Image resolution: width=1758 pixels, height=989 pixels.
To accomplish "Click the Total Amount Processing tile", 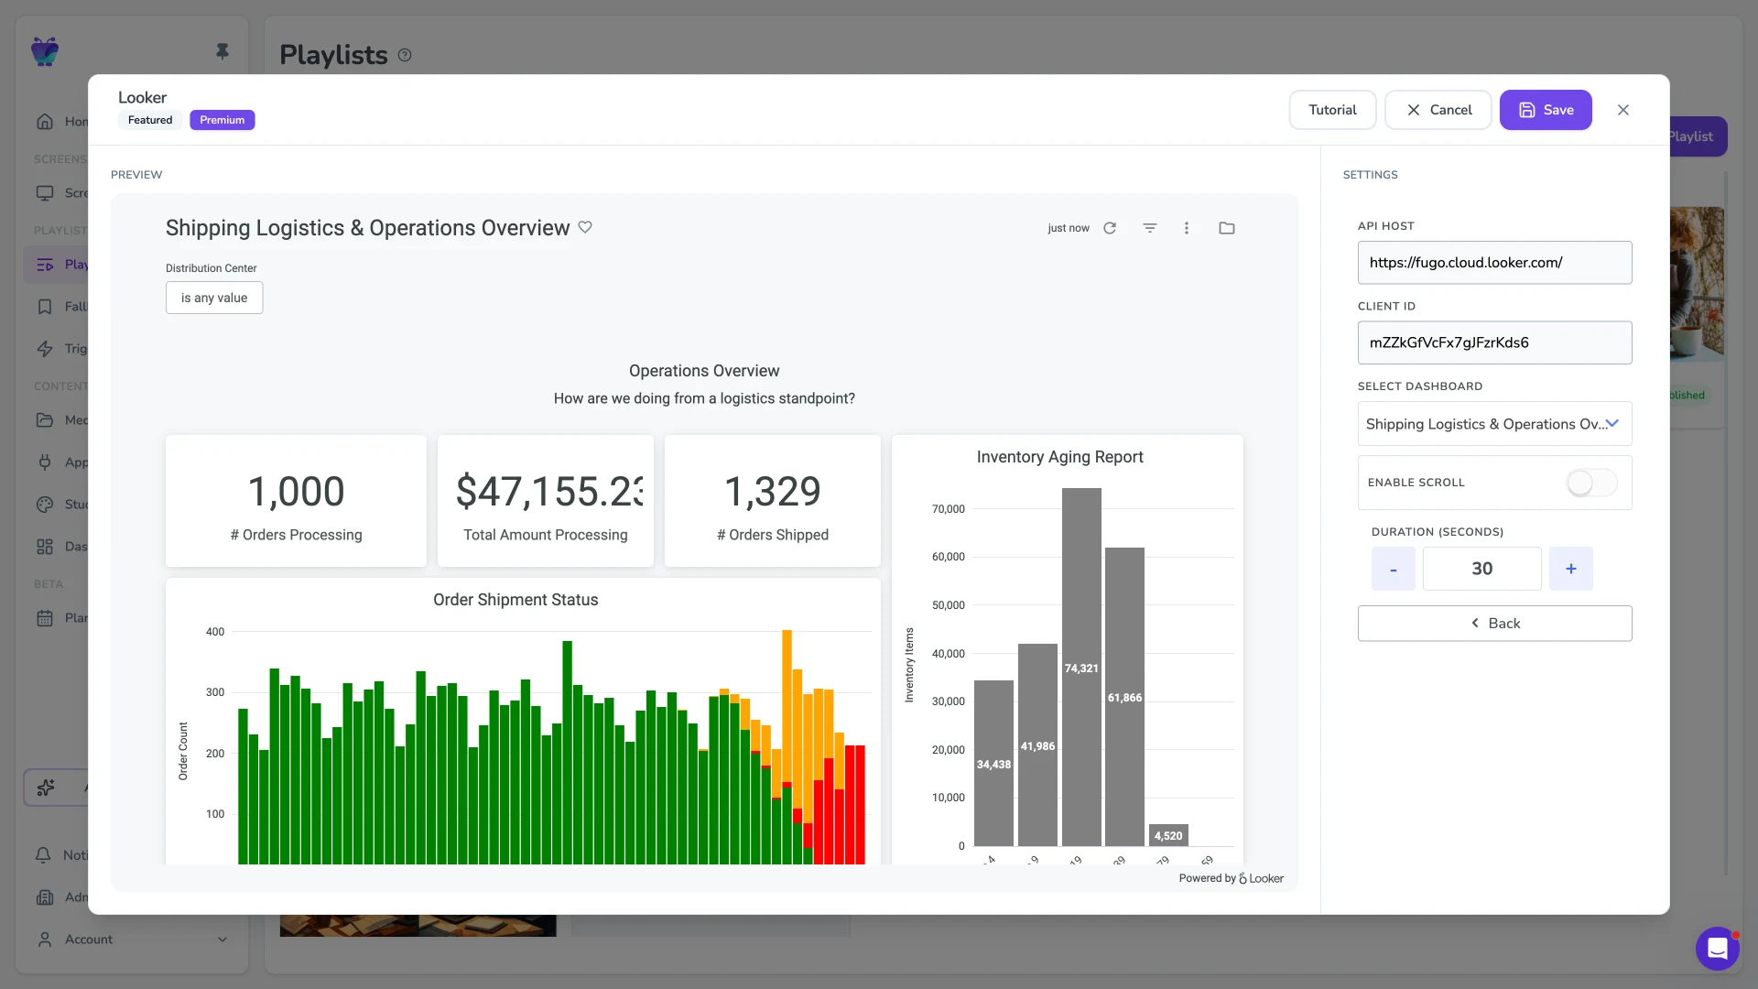I will coord(546,501).
